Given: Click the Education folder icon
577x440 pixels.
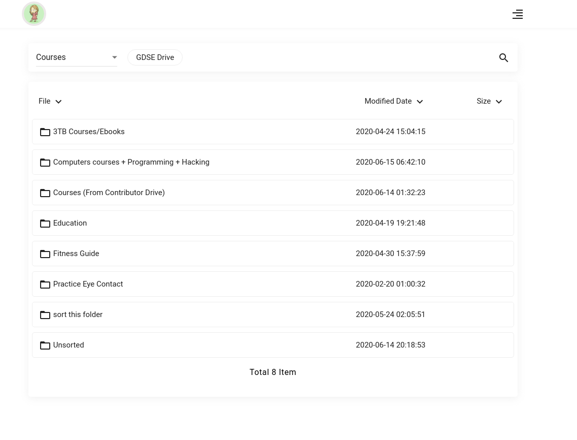Looking at the screenshot, I should tap(45, 224).
